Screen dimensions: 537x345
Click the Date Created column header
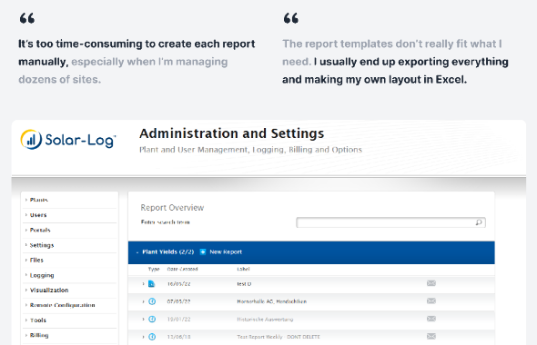click(182, 269)
